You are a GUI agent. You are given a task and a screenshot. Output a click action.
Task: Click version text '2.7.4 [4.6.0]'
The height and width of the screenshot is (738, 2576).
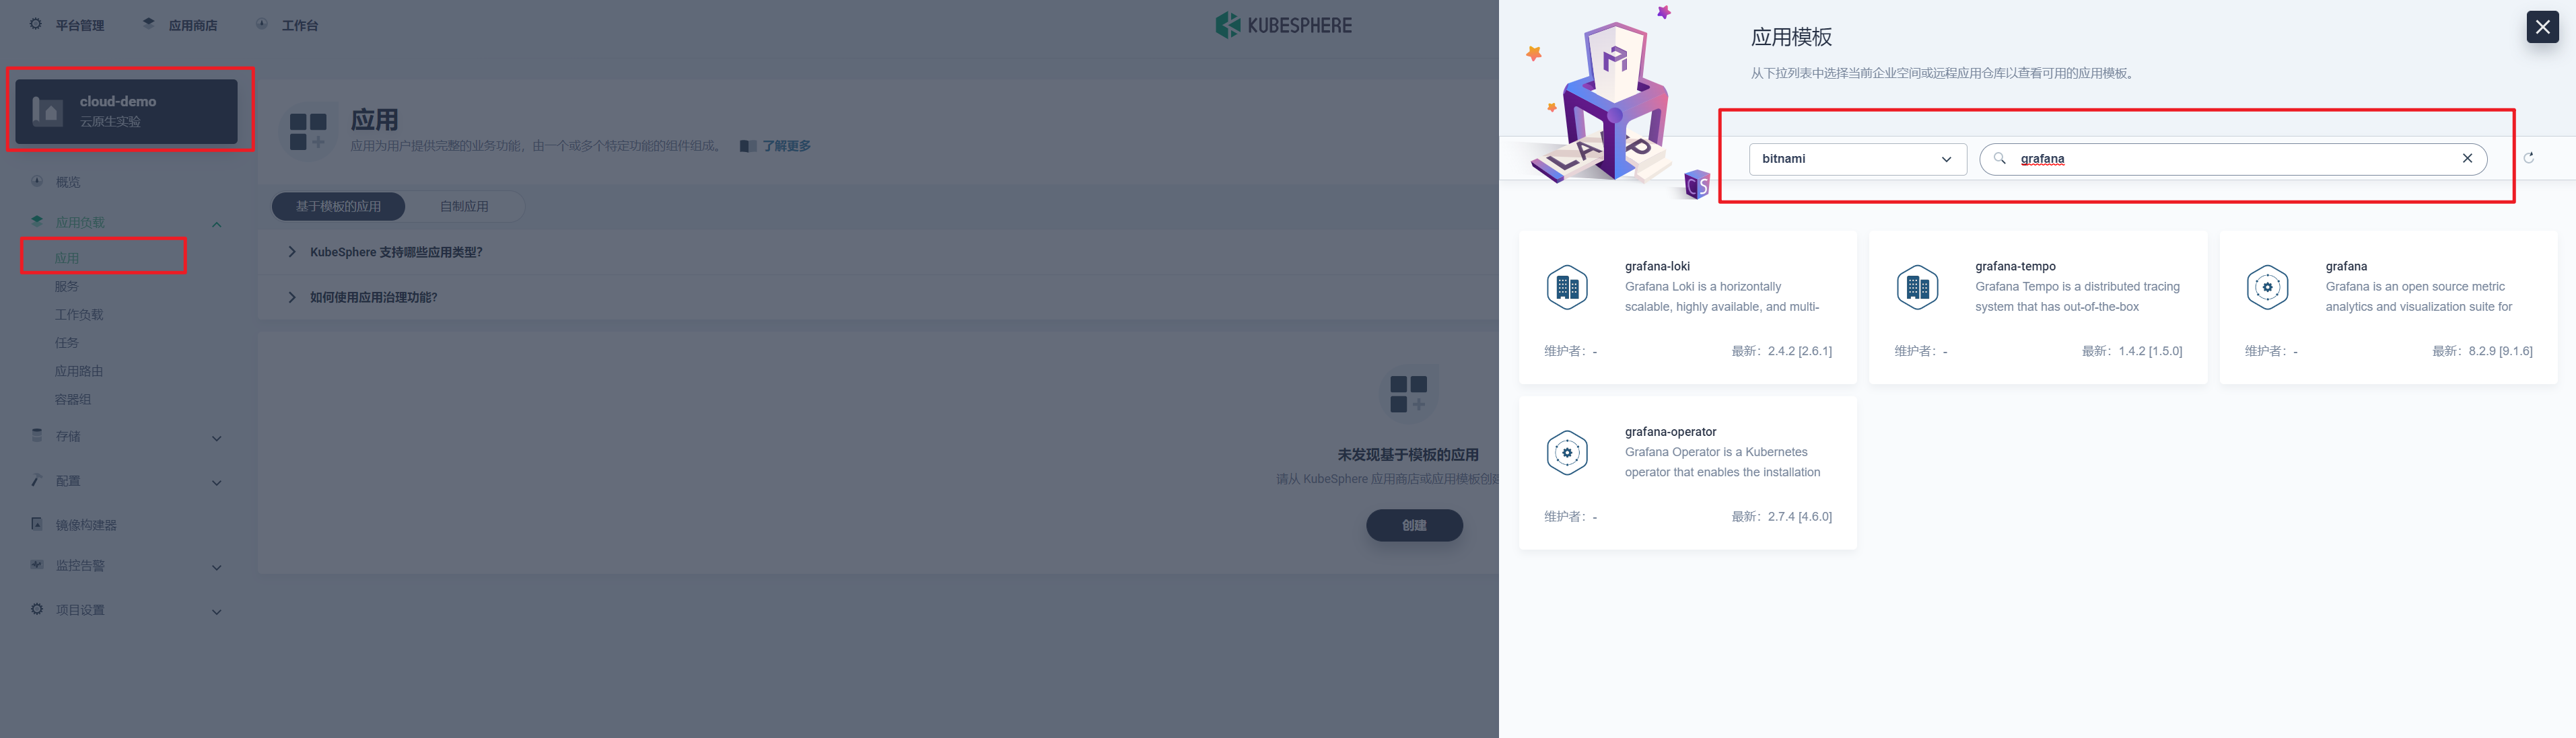click(x=1800, y=517)
